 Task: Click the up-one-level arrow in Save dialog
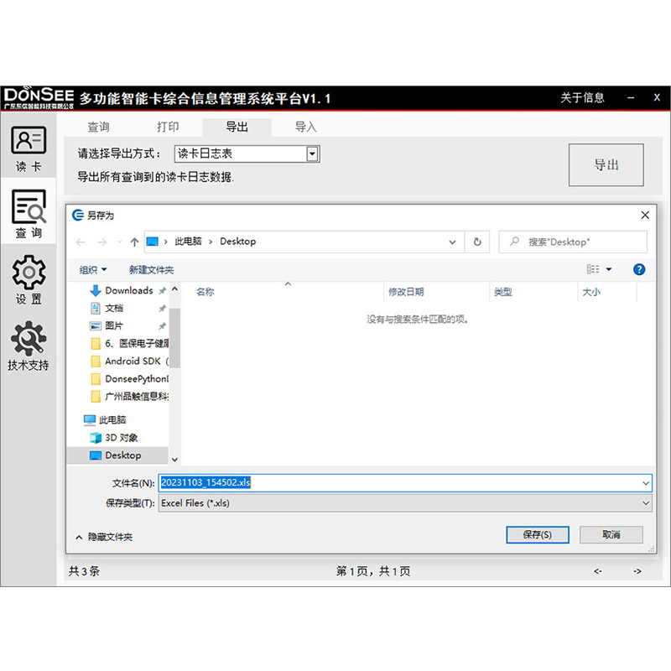pos(136,242)
